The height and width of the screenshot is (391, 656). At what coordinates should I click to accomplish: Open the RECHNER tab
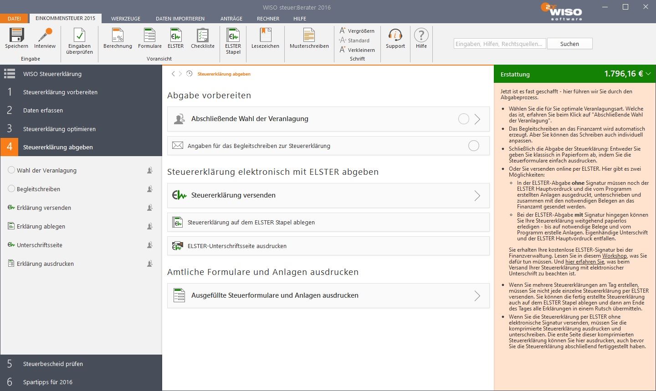(268, 19)
